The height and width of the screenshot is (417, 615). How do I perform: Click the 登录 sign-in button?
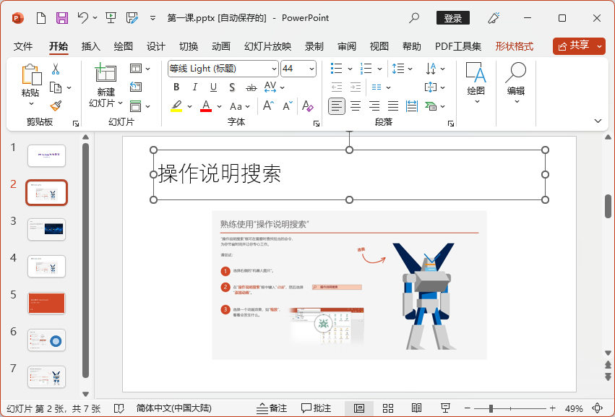point(453,18)
